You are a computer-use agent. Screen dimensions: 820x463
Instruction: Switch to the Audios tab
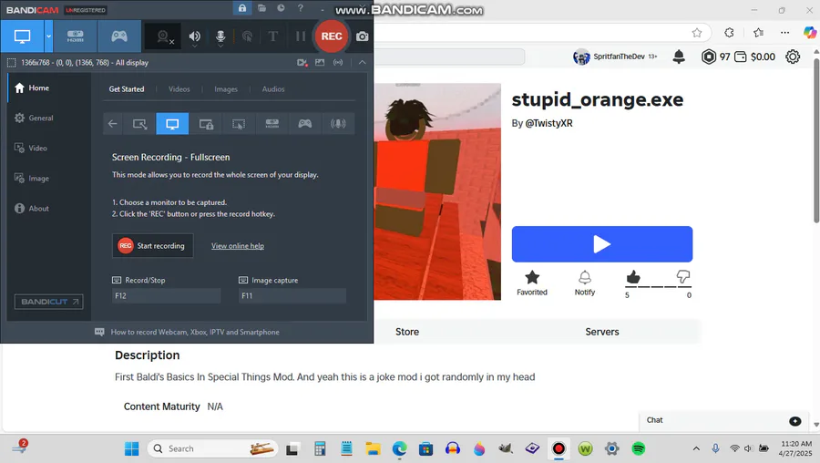pyautogui.click(x=273, y=89)
